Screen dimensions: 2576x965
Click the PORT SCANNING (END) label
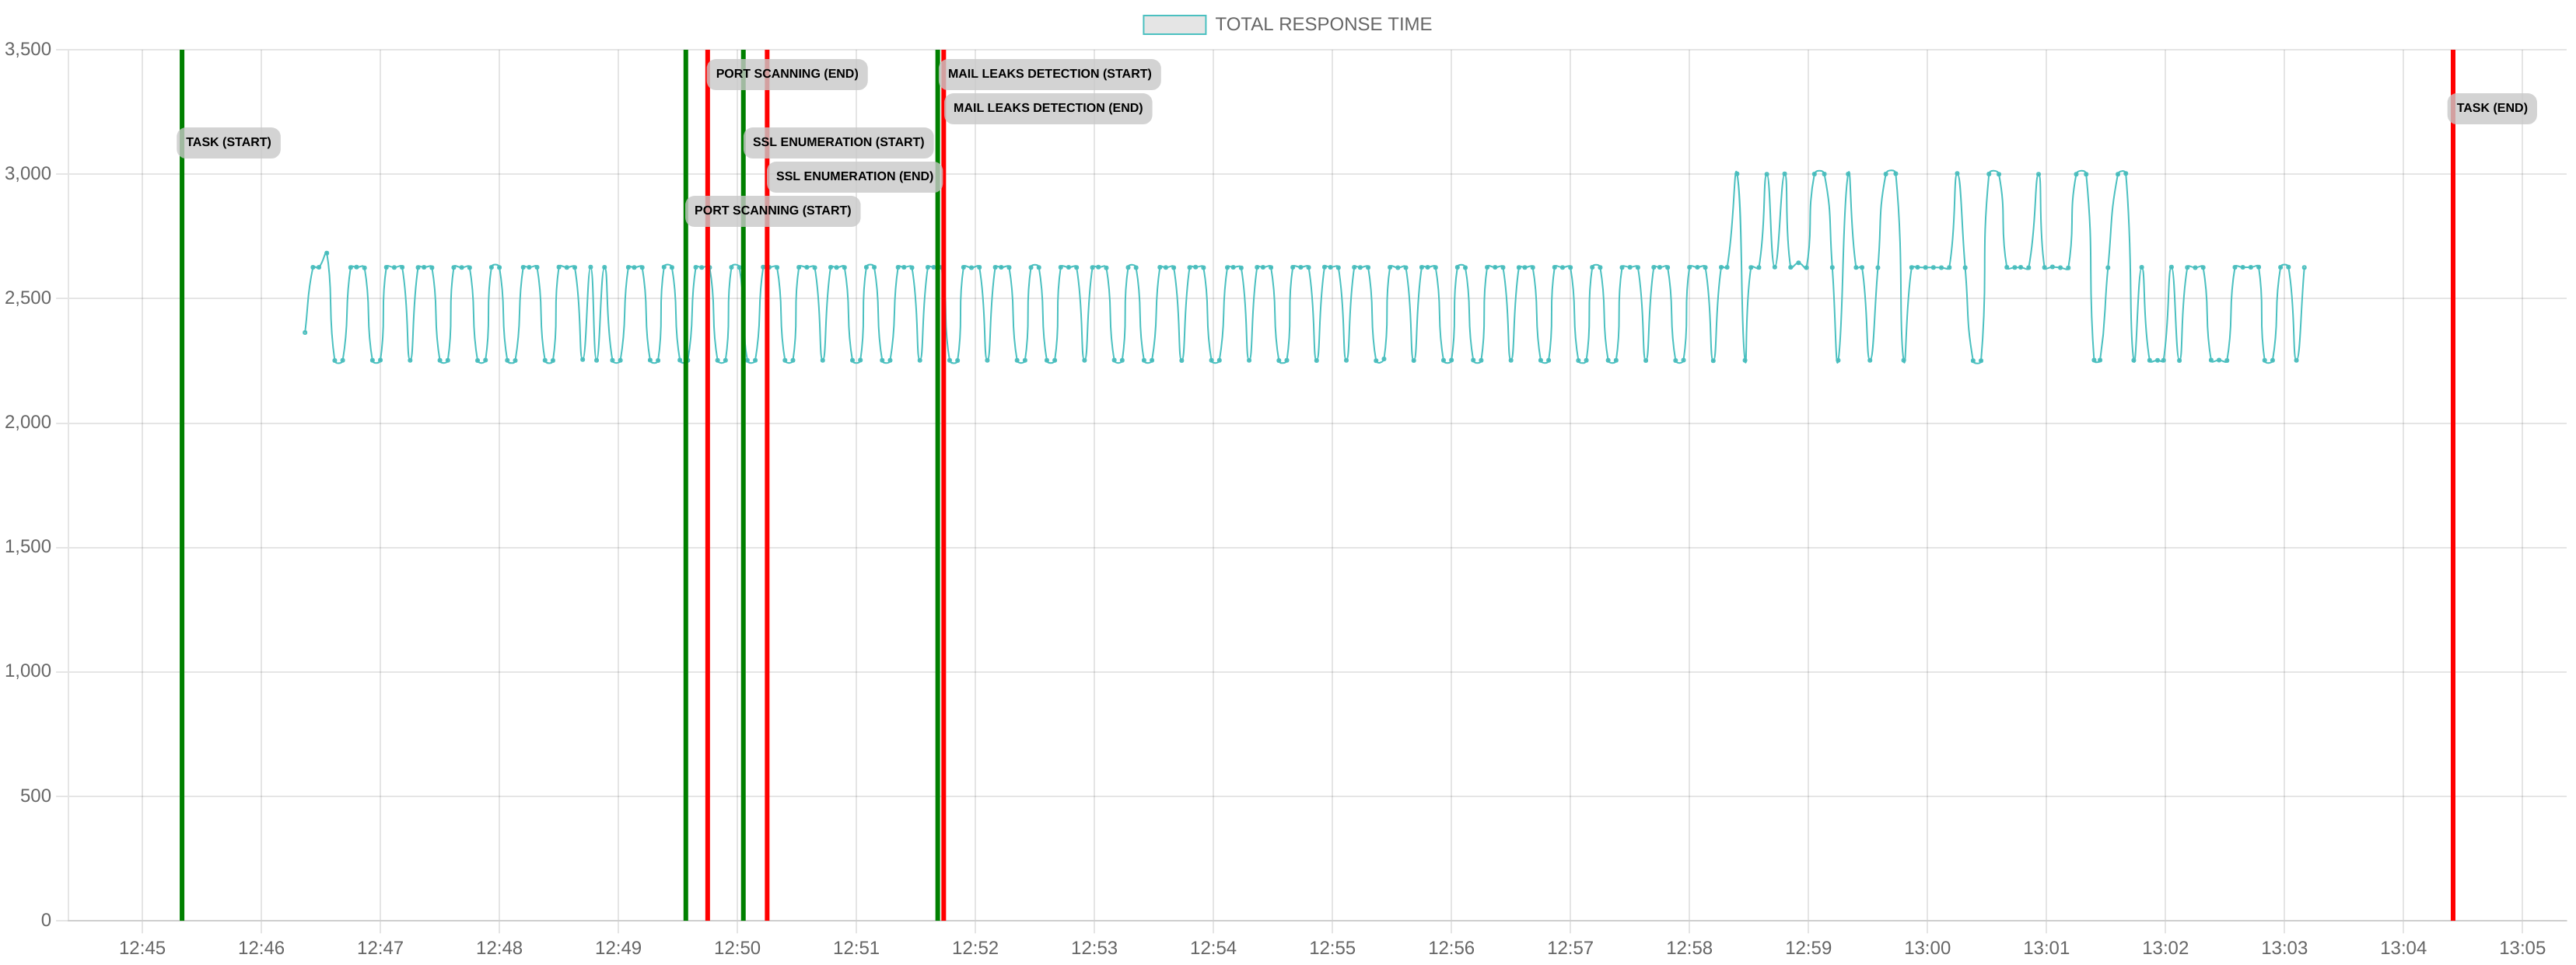[x=787, y=74]
